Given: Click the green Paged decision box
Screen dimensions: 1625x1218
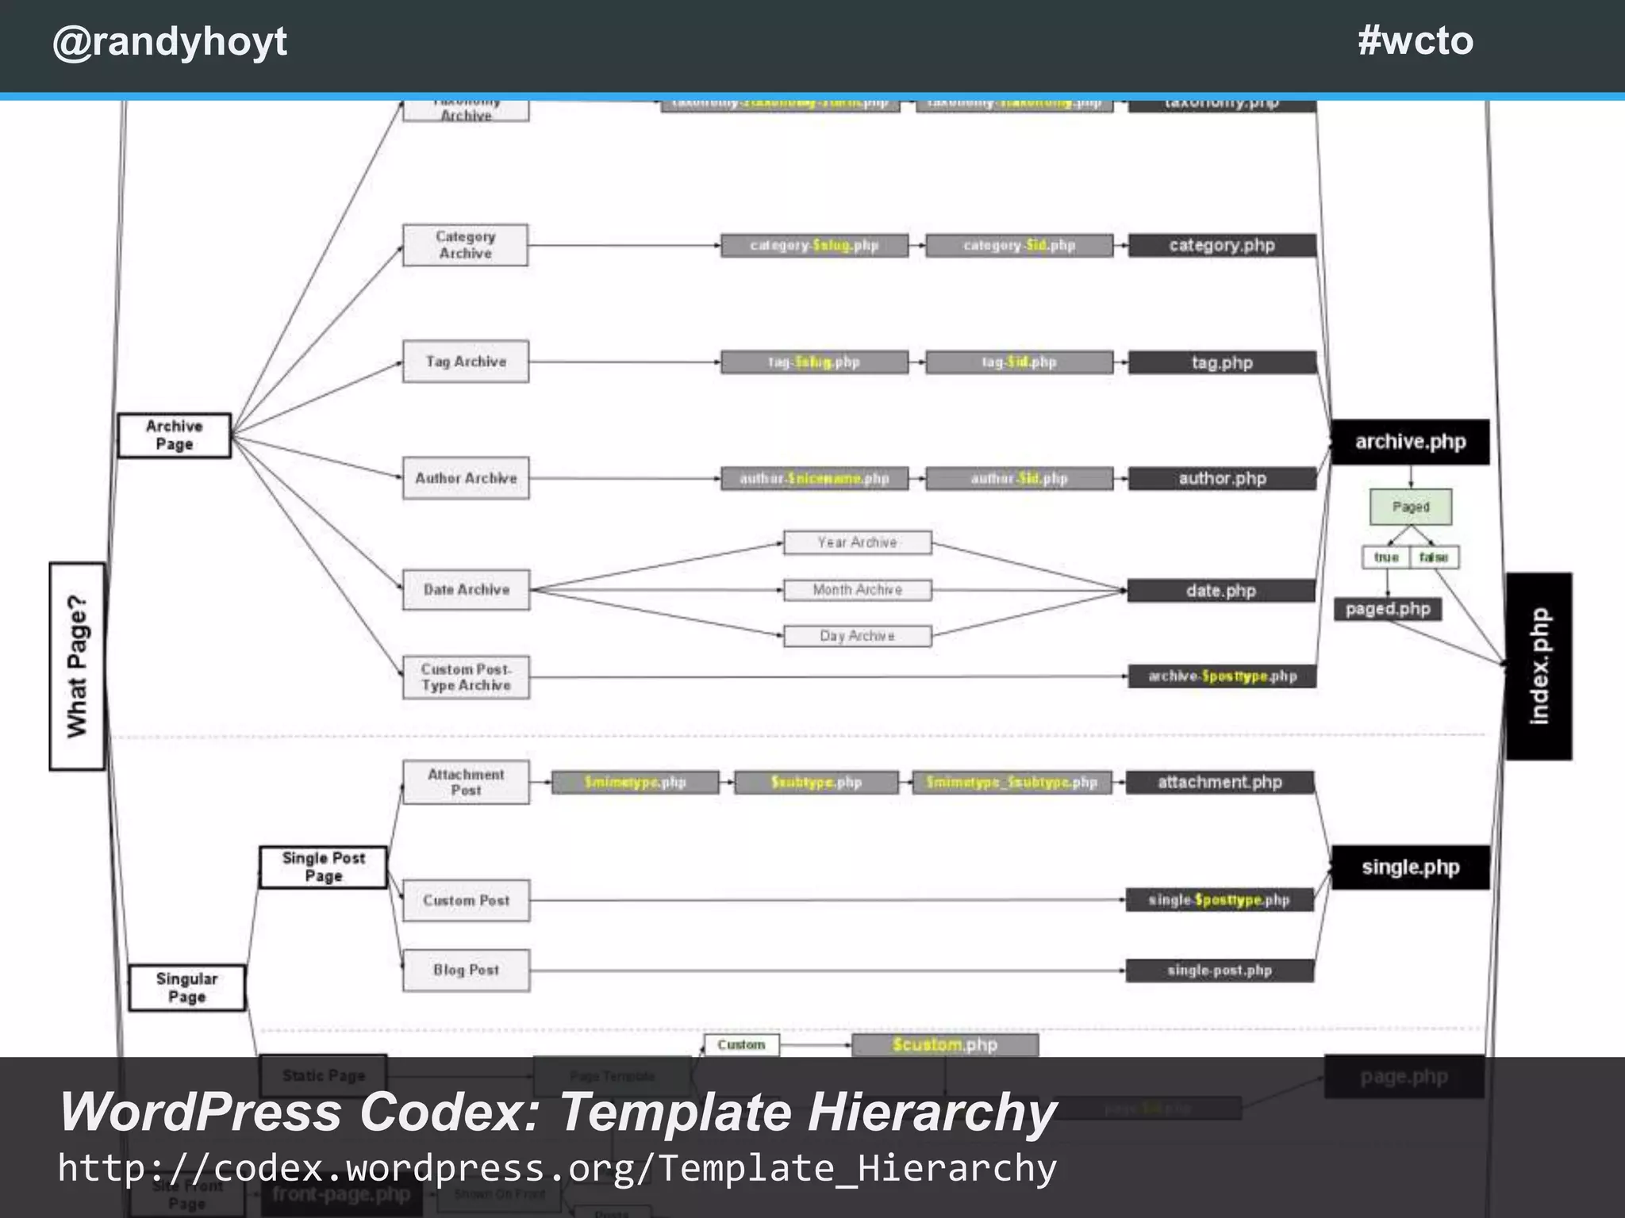Looking at the screenshot, I should click(1410, 507).
